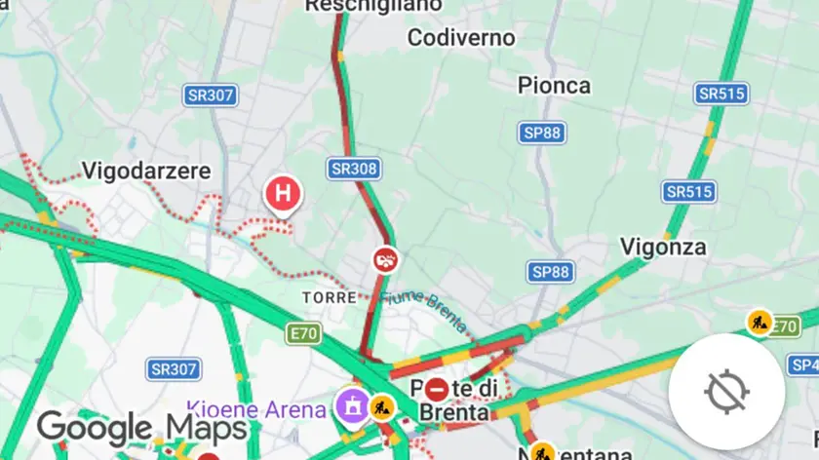Click the Vigonza town label

click(x=663, y=247)
